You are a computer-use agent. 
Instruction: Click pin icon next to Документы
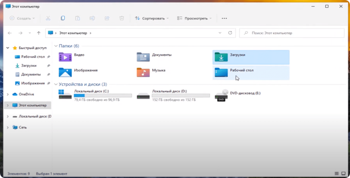pos(49,74)
